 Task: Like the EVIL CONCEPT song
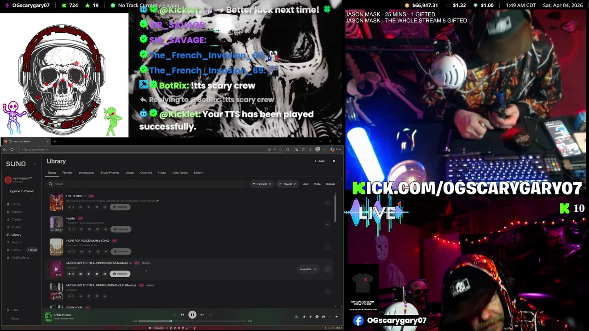pyautogui.click(x=81, y=207)
